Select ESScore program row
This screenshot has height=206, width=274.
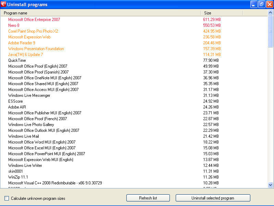click(x=15, y=101)
